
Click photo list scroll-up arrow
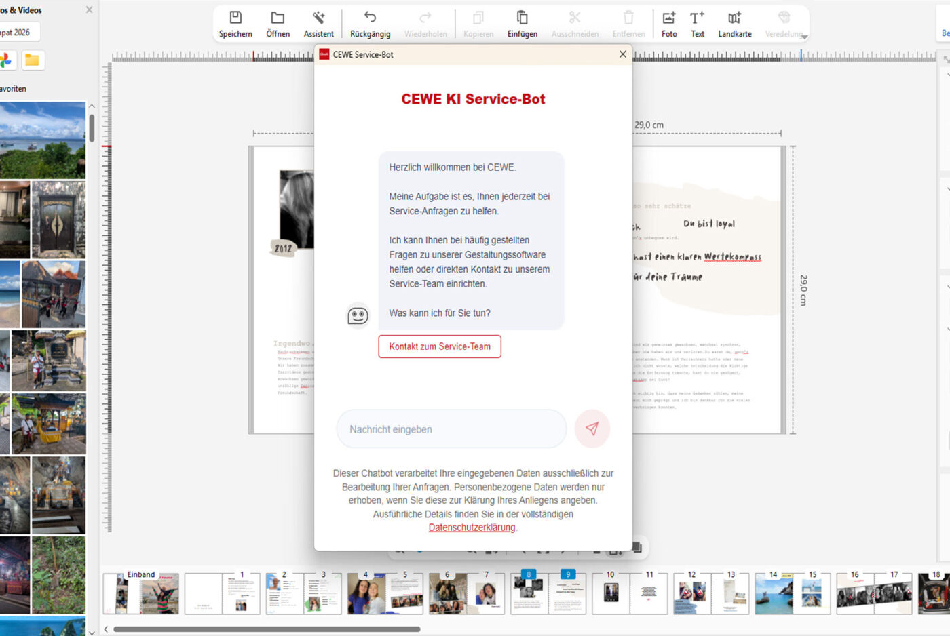point(92,106)
